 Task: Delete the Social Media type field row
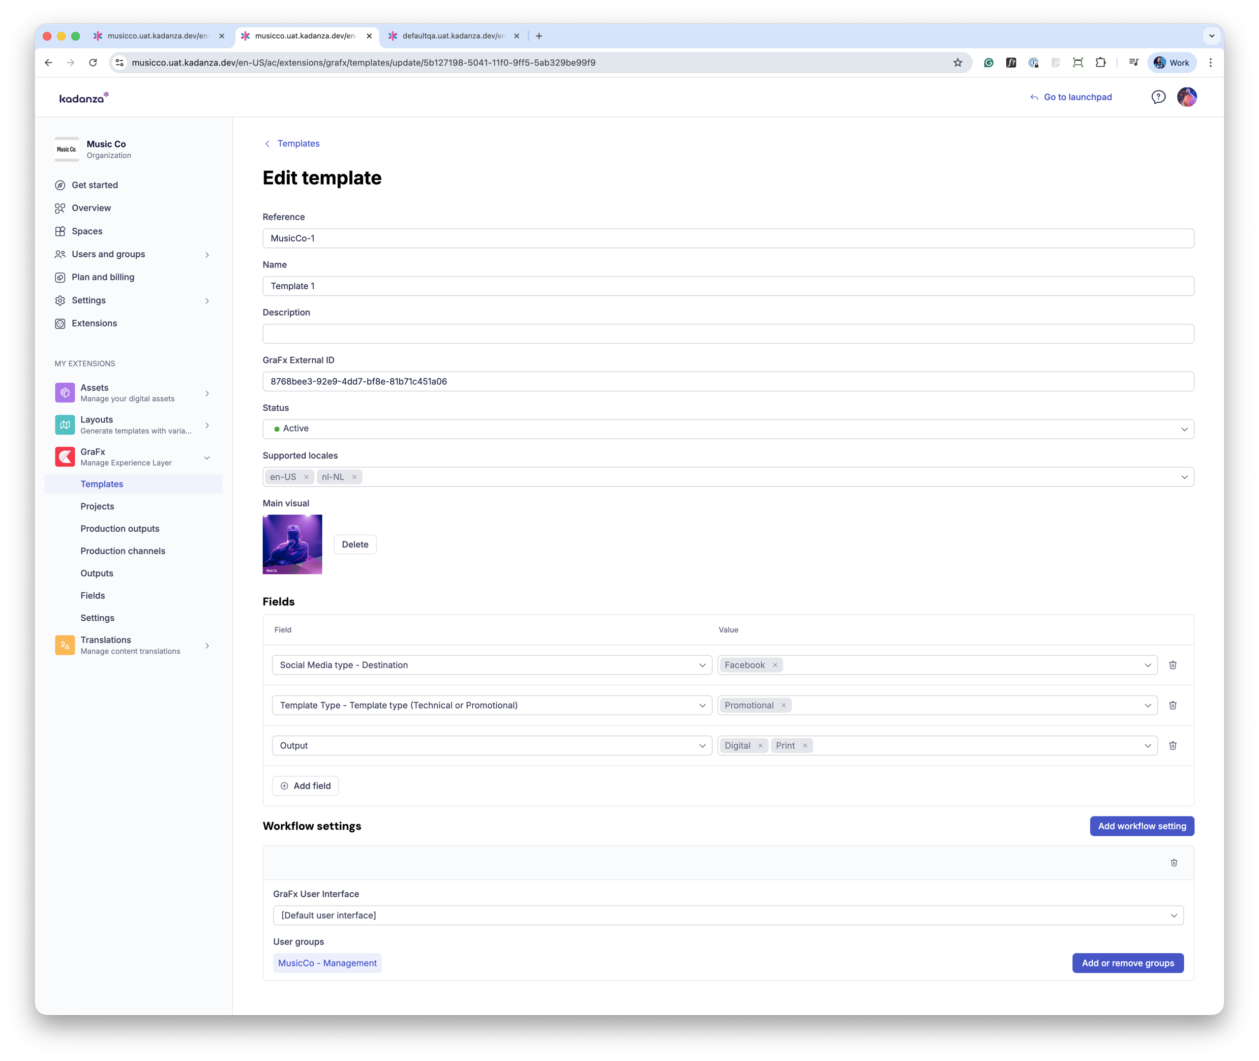click(1172, 665)
